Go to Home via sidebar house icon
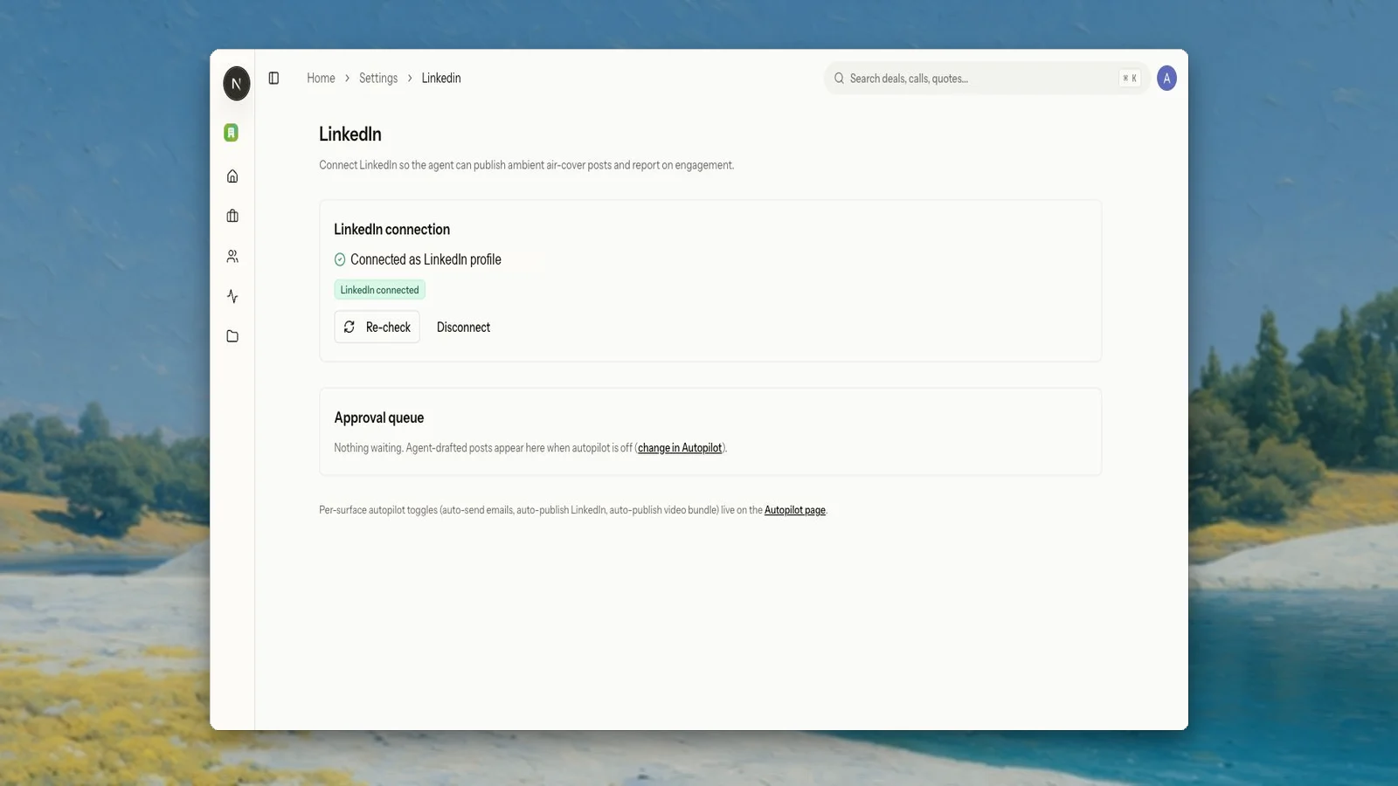The width and height of the screenshot is (1398, 786). pos(232,176)
